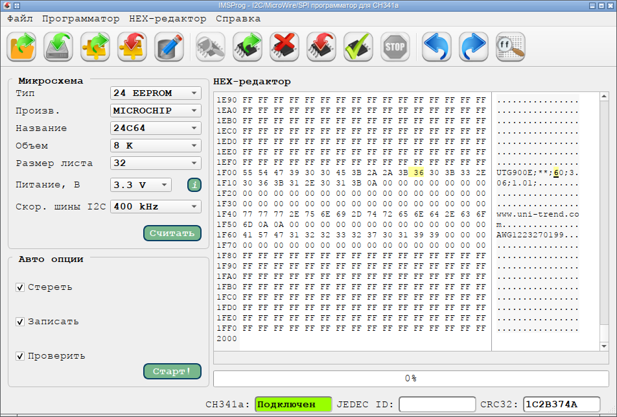
Task: Click the Считать button
Action: (172, 233)
